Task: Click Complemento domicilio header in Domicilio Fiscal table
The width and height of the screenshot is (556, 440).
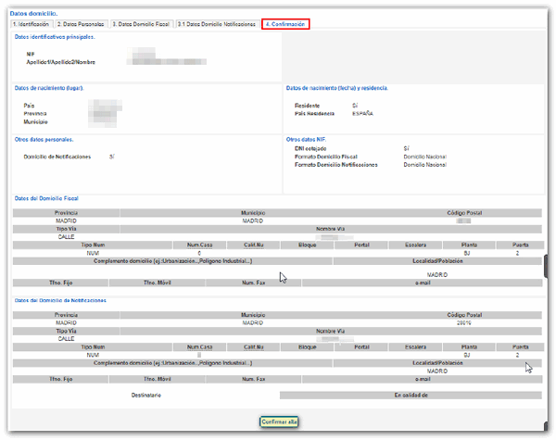Action: [x=172, y=261]
